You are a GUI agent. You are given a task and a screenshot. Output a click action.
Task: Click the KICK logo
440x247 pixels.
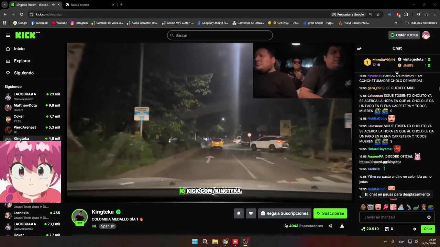pos(27,35)
